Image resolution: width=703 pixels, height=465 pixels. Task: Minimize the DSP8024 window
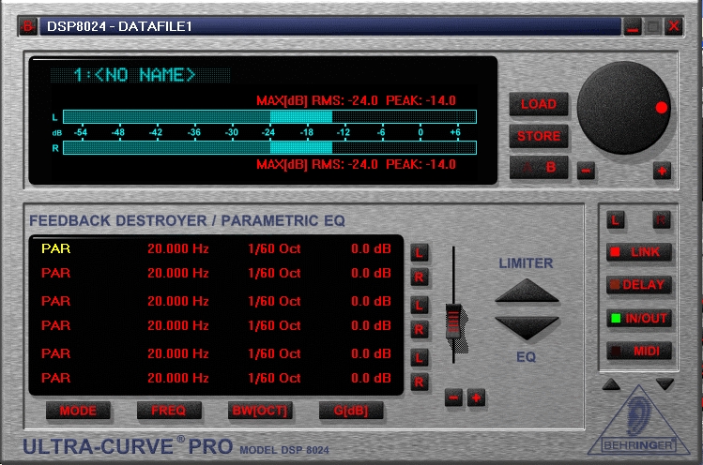633,27
